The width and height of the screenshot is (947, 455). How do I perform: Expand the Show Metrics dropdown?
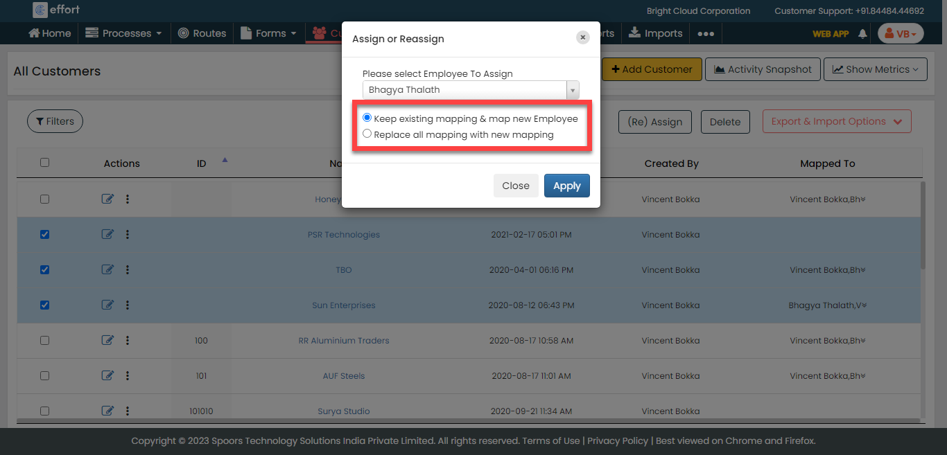coord(875,69)
